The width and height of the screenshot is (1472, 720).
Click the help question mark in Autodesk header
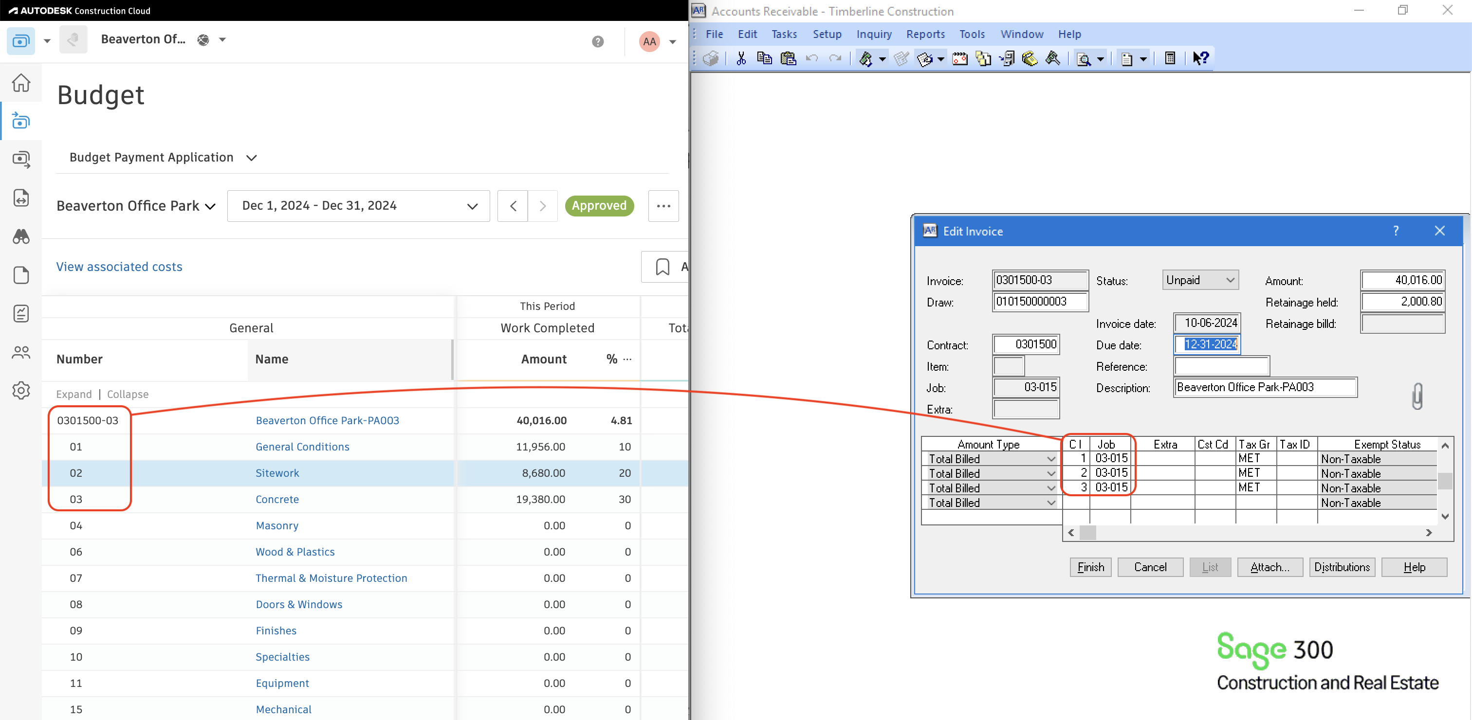[x=598, y=42]
